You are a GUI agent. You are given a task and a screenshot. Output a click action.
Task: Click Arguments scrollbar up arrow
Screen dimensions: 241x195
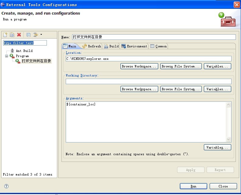click(229, 104)
